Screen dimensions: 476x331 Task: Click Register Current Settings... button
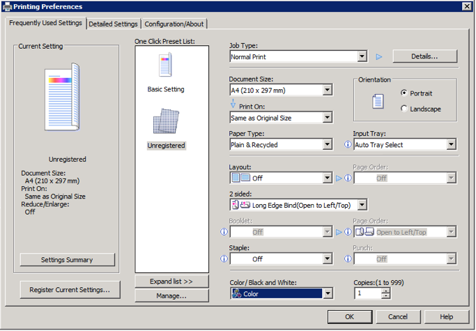pos(70,290)
